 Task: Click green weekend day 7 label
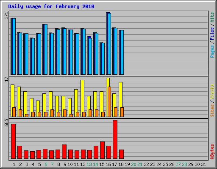(52, 164)
